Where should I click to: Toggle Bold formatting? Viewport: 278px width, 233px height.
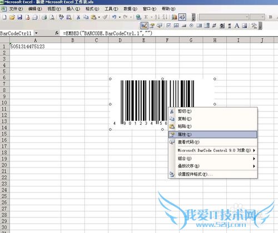point(271,17)
